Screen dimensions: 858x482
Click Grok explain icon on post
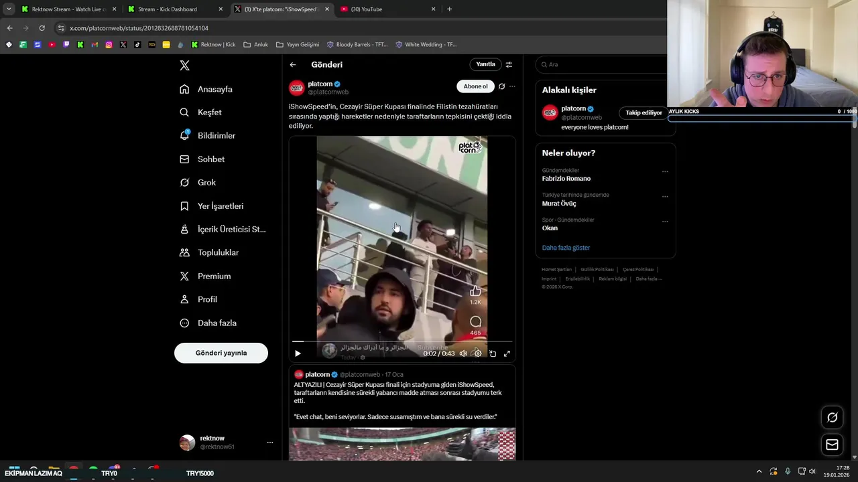pos(501,86)
